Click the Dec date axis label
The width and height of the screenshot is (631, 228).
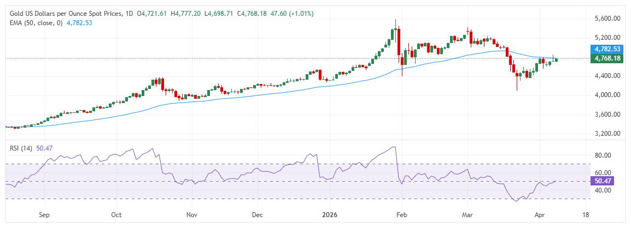(x=257, y=215)
